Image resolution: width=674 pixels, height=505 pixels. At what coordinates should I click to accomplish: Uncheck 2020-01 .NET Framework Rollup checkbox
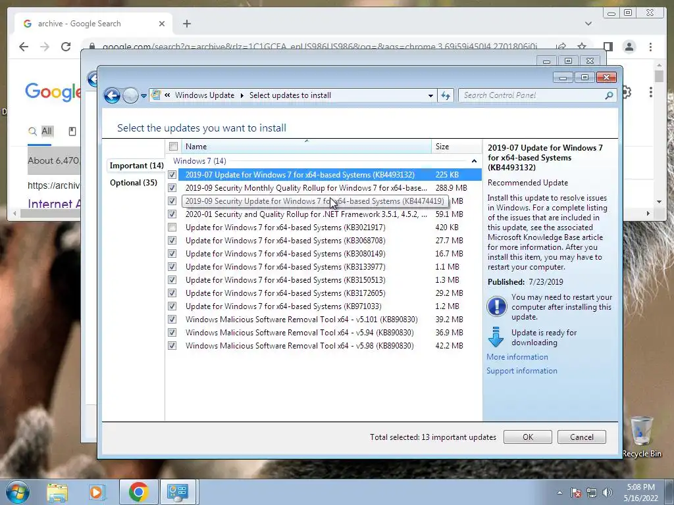[172, 214]
